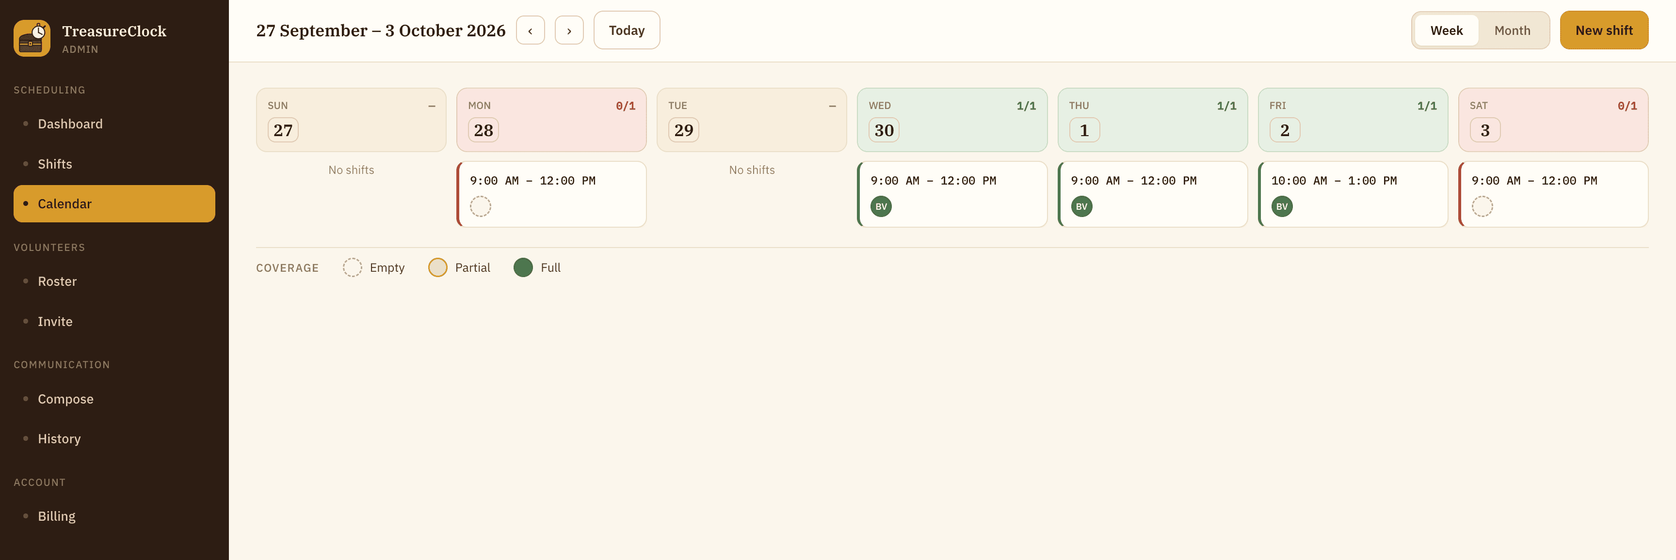Open the Compose page
The width and height of the screenshot is (1676, 560).
tap(114, 399)
